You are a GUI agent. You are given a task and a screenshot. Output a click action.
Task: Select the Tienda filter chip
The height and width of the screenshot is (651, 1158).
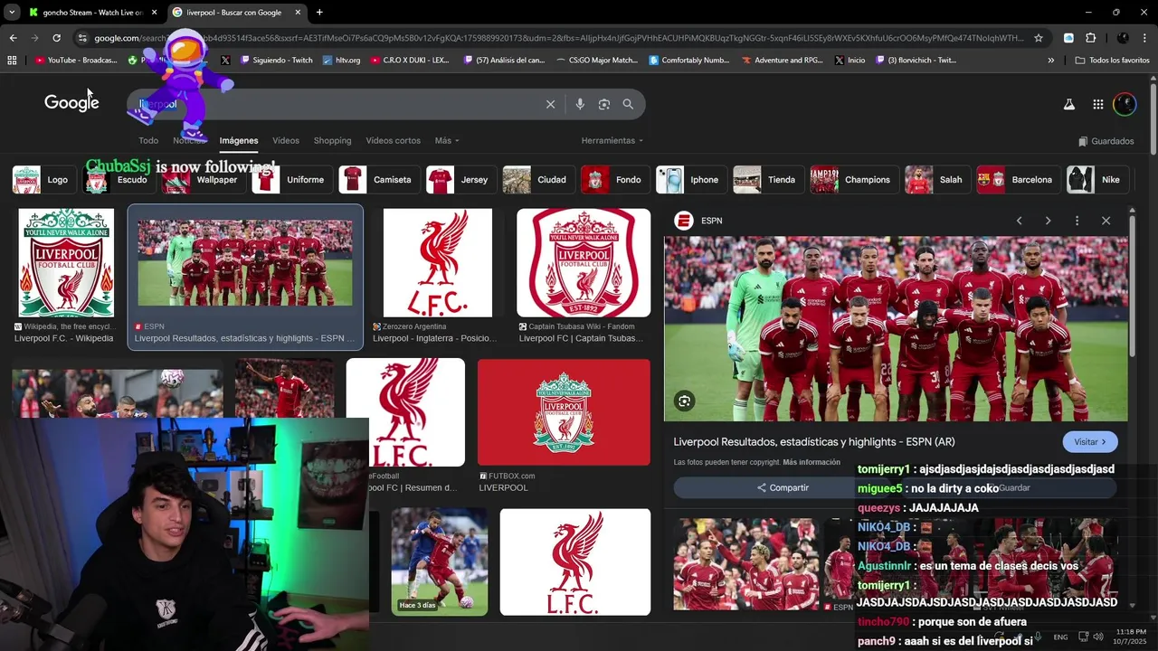768,180
